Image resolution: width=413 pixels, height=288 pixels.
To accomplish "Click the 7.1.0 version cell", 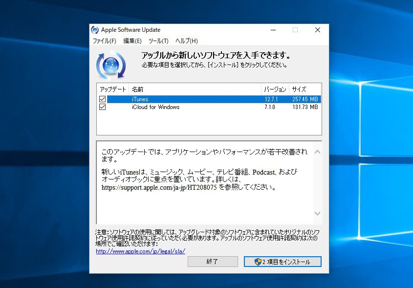I will 270,107.
